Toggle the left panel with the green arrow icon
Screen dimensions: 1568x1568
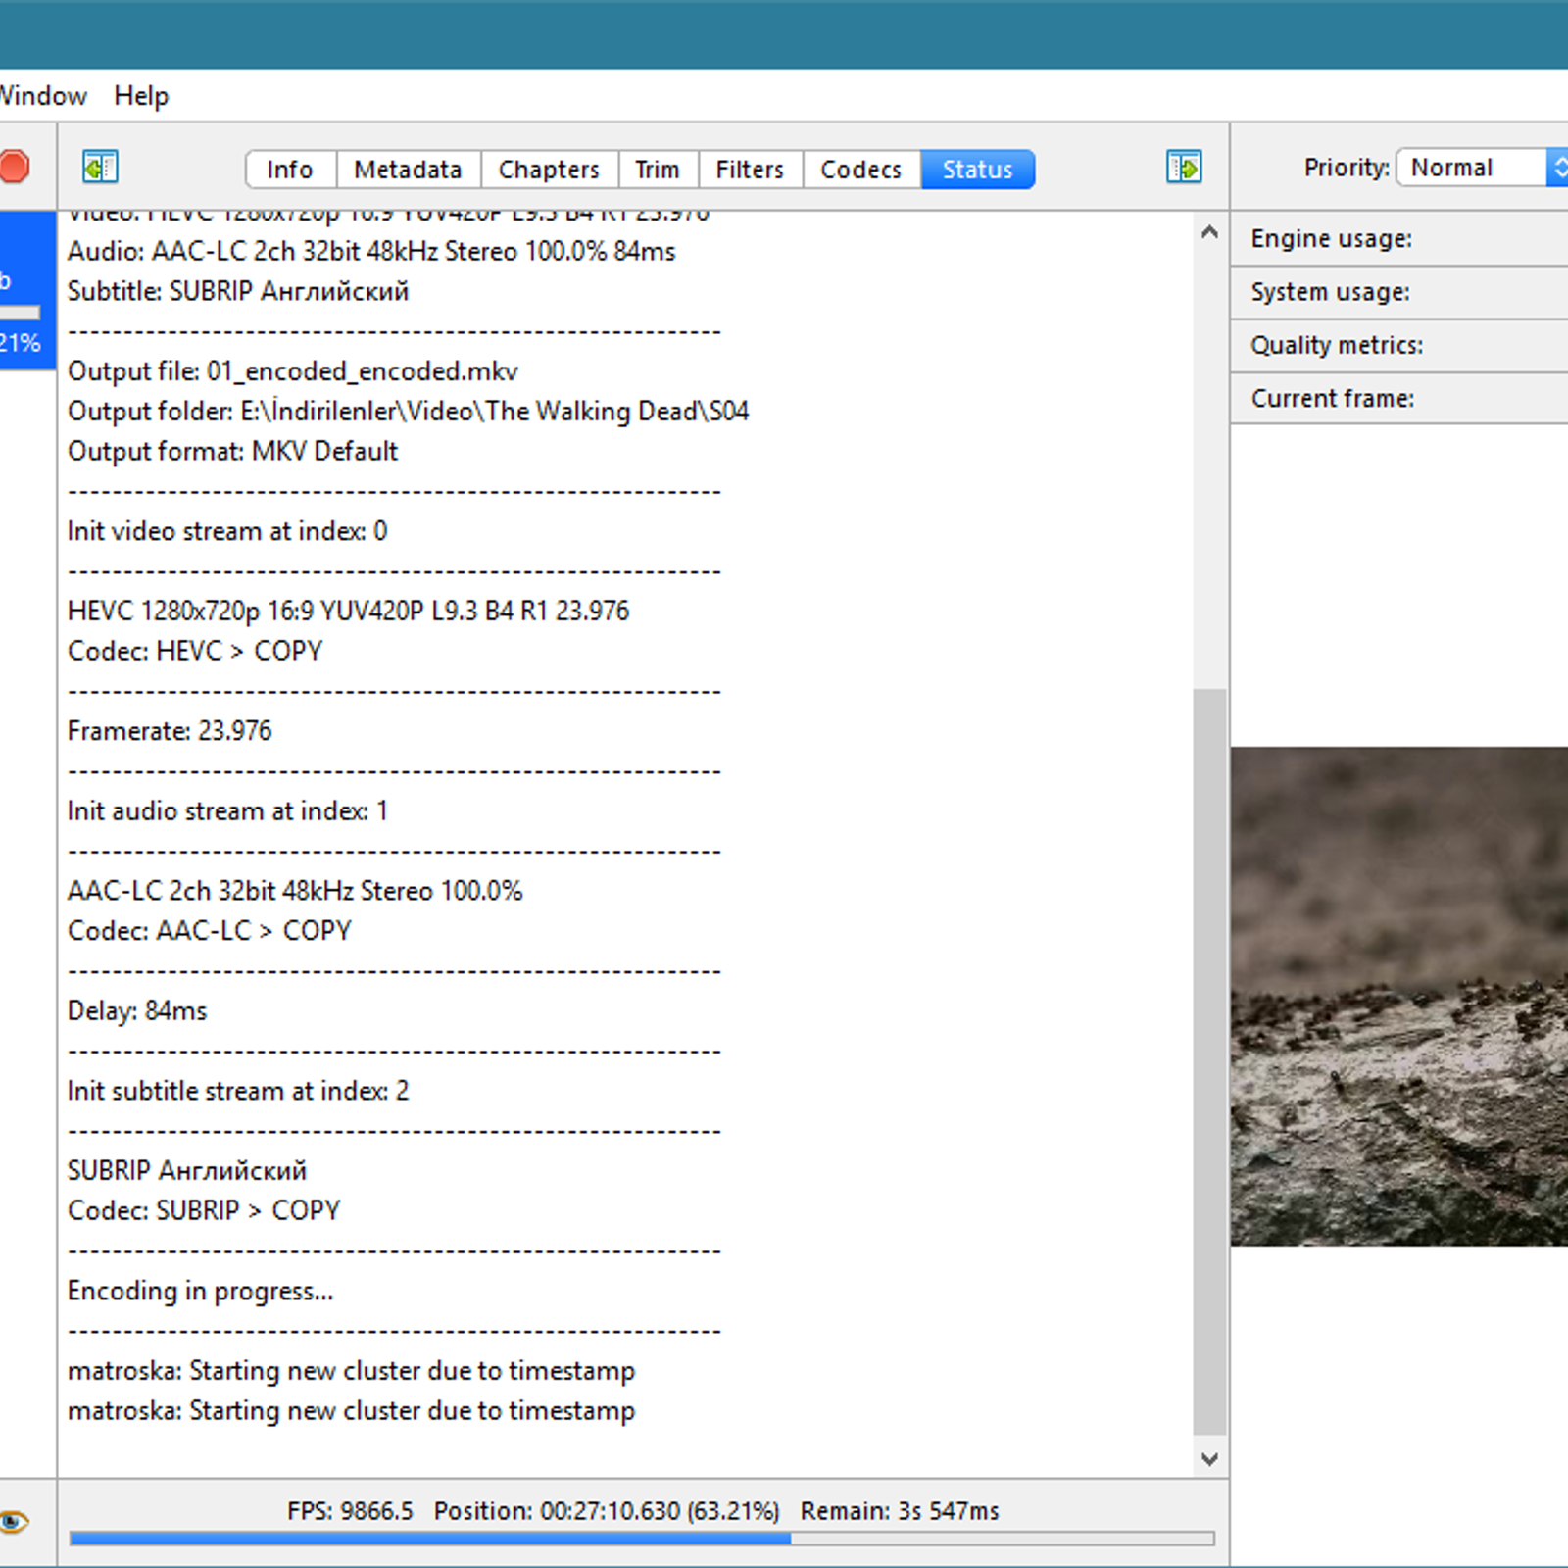tap(100, 168)
